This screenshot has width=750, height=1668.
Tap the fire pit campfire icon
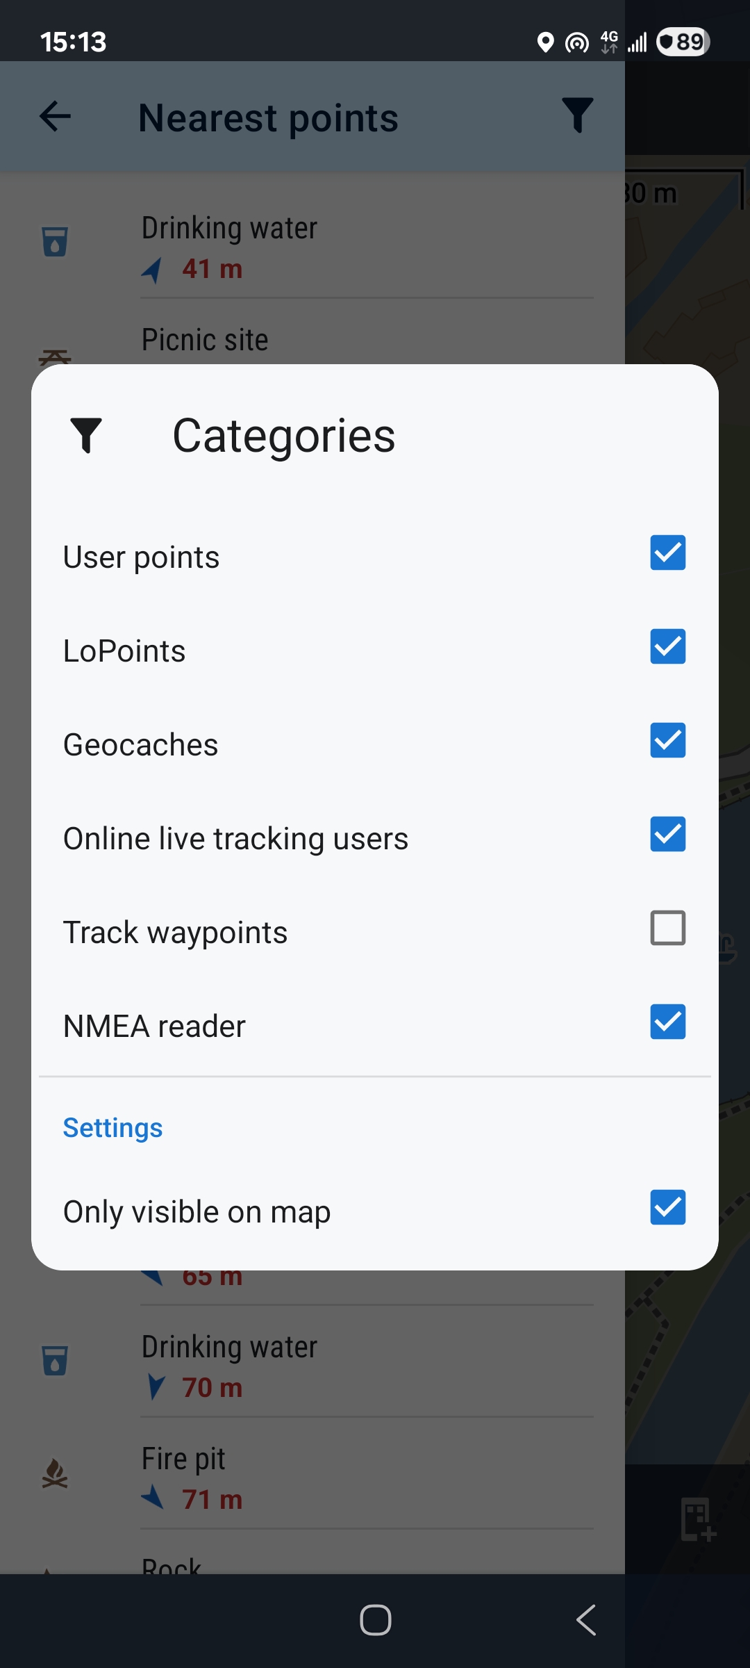[55, 1473]
